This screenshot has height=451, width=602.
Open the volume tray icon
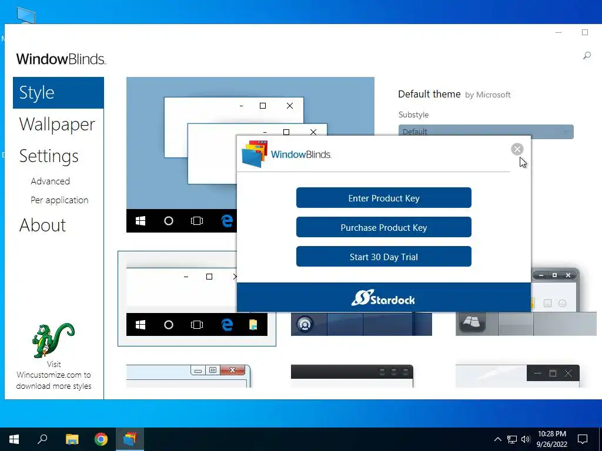tap(526, 439)
